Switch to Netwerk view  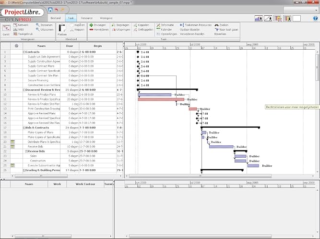(x=21, y=25)
